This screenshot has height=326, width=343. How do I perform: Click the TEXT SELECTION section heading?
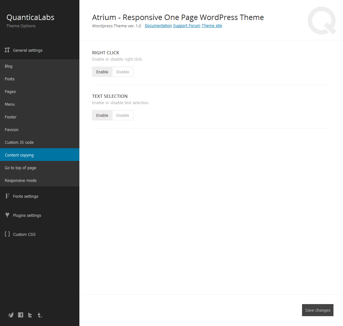110,96
